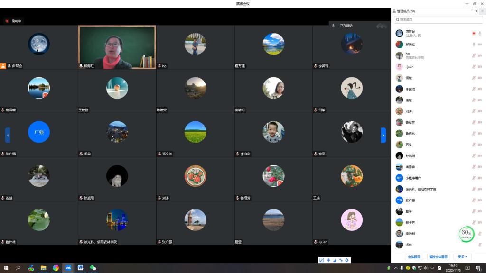The image size is (486, 273).
Task: Close the member management panel
Action: 477,11
